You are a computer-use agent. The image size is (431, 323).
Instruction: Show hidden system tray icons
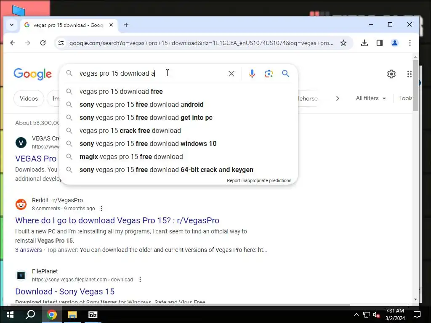[356, 315]
